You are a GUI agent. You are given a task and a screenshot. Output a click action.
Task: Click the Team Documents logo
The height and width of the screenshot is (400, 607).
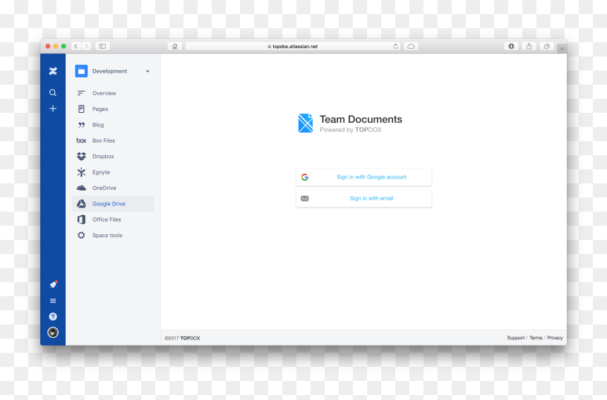coord(306,123)
